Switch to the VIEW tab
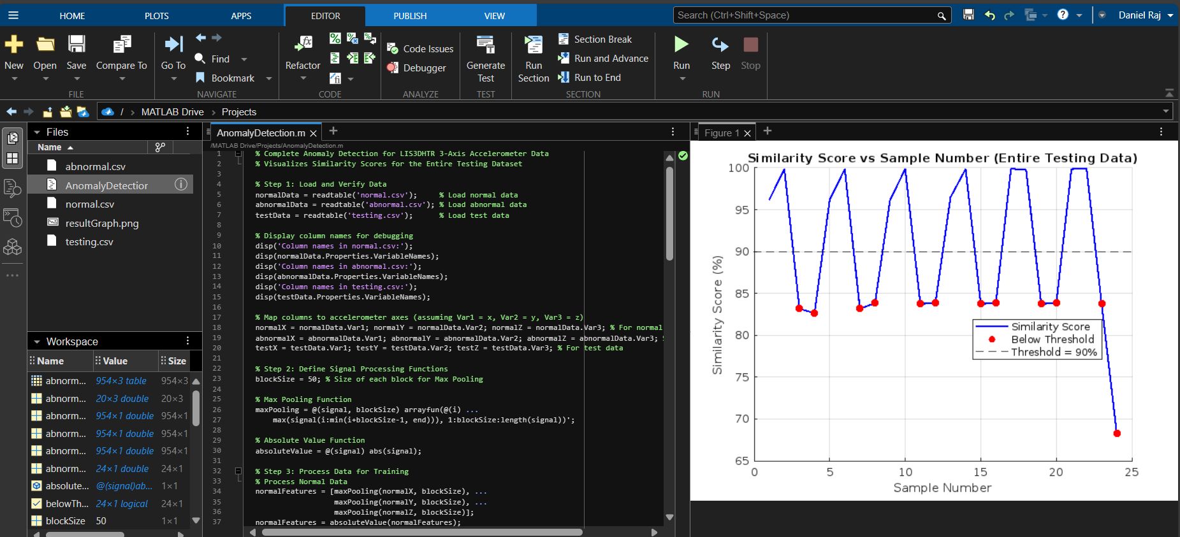The height and width of the screenshot is (537, 1180). [495, 16]
